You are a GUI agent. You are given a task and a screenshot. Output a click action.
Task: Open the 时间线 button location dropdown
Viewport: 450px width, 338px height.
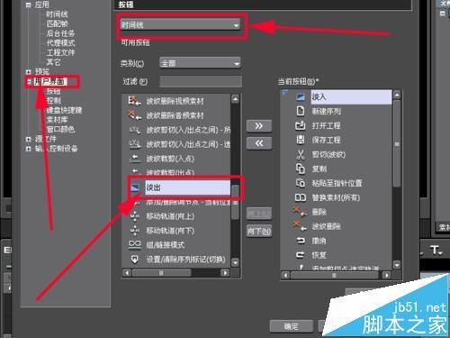180,25
